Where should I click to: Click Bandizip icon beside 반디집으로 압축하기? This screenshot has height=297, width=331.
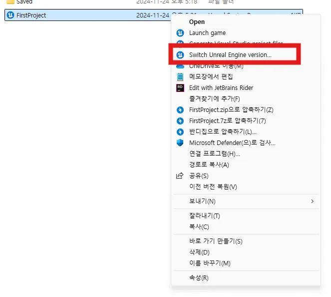tap(180, 132)
